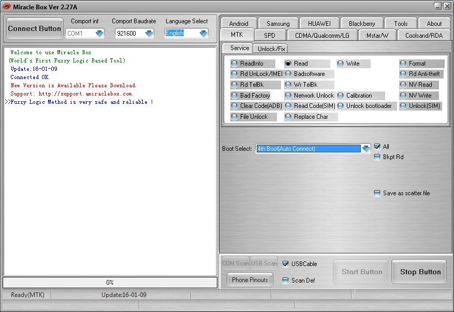Viewport: 454px width, 312px height.
Task: Enable the Bkpt Rd checkbox
Action: coord(377,157)
